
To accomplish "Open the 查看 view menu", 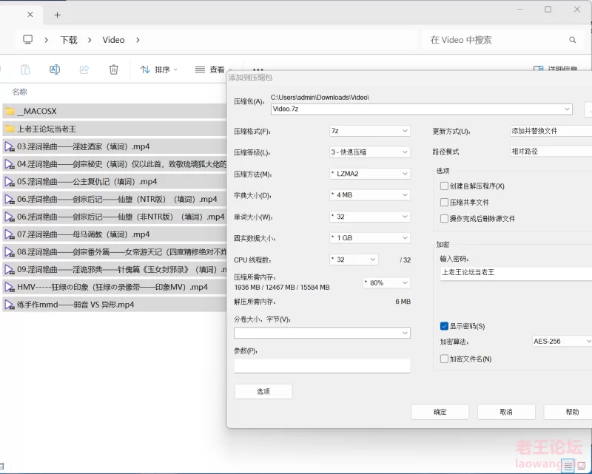I will [x=215, y=70].
